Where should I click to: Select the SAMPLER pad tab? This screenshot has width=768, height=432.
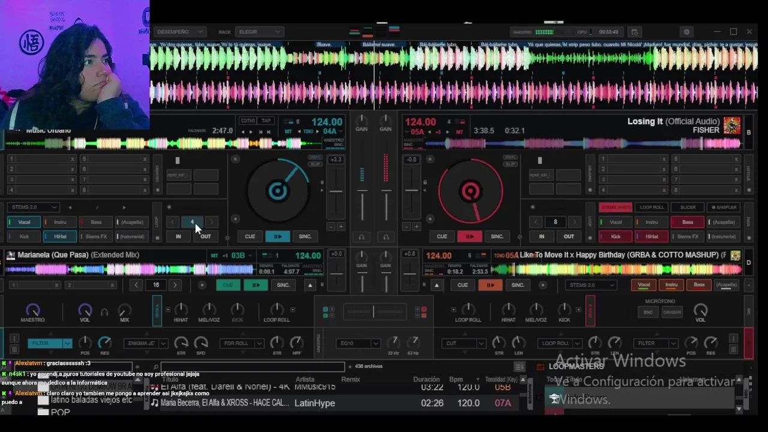(724, 208)
